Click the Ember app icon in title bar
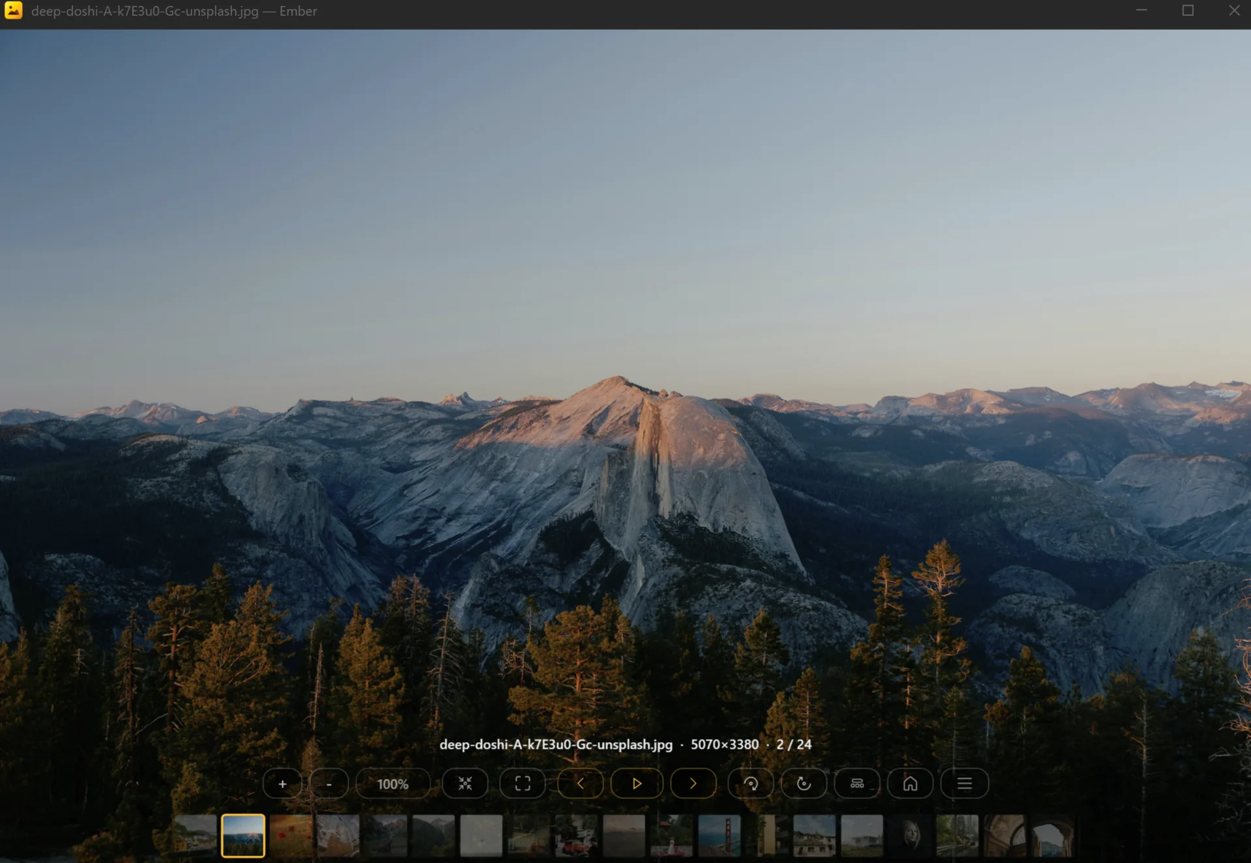This screenshot has width=1251, height=863. [14, 10]
